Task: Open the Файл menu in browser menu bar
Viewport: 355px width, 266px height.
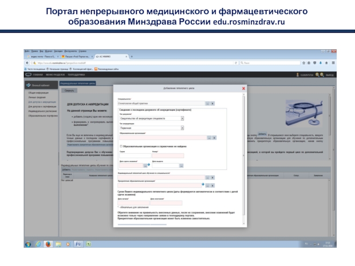Action: (x=27, y=51)
